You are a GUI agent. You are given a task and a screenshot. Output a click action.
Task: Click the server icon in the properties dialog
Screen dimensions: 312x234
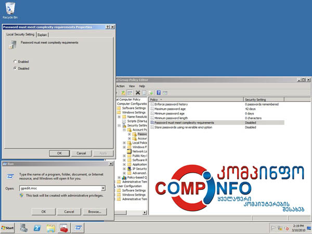12,45
